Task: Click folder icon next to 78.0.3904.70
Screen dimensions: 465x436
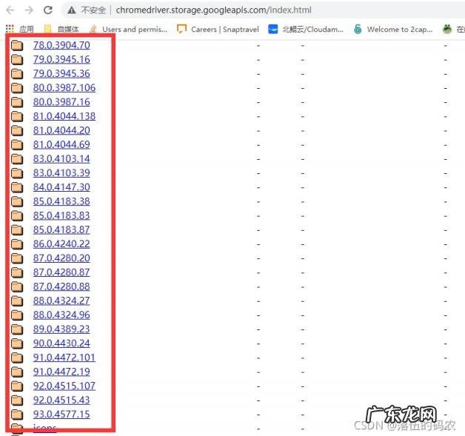Action: (17, 45)
